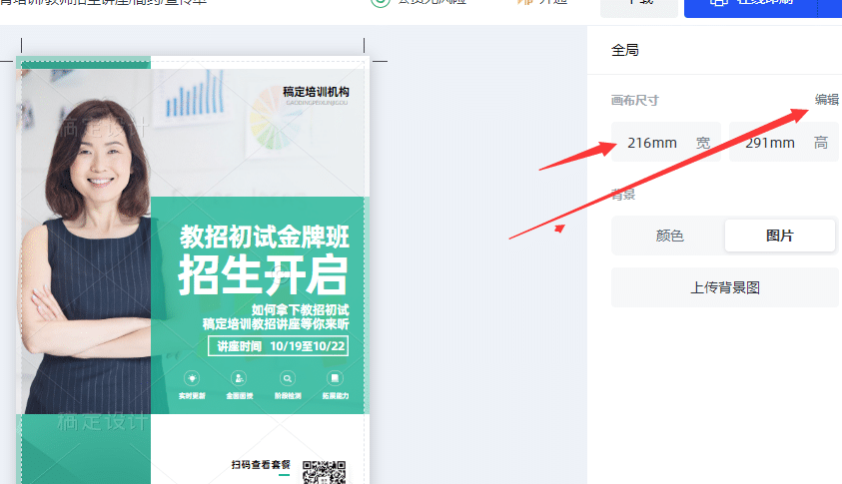Select the 216mm canvas width field
This screenshot has width=842, height=484.
coord(666,143)
